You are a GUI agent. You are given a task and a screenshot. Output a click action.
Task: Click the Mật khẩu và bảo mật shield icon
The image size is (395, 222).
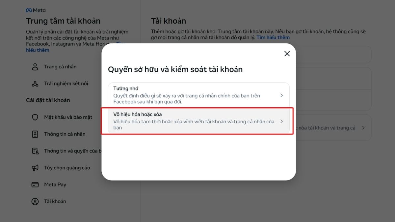click(x=35, y=117)
